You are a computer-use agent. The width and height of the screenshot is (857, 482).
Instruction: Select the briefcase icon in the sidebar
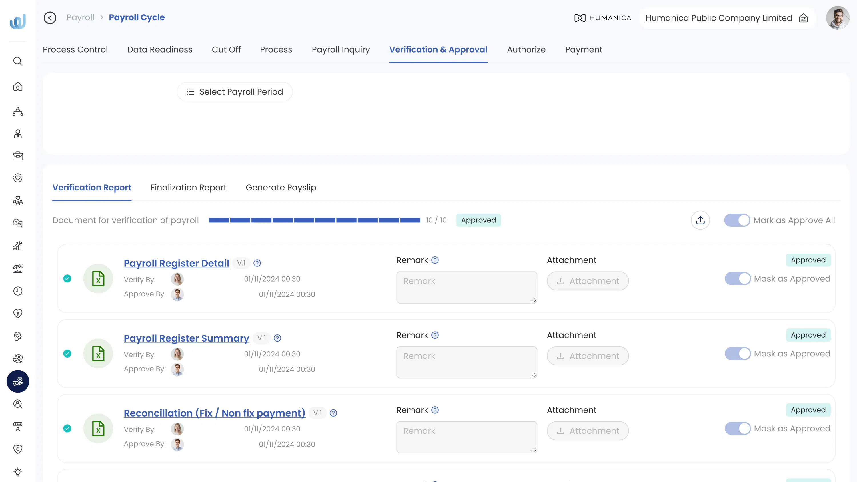(x=18, y=156)
